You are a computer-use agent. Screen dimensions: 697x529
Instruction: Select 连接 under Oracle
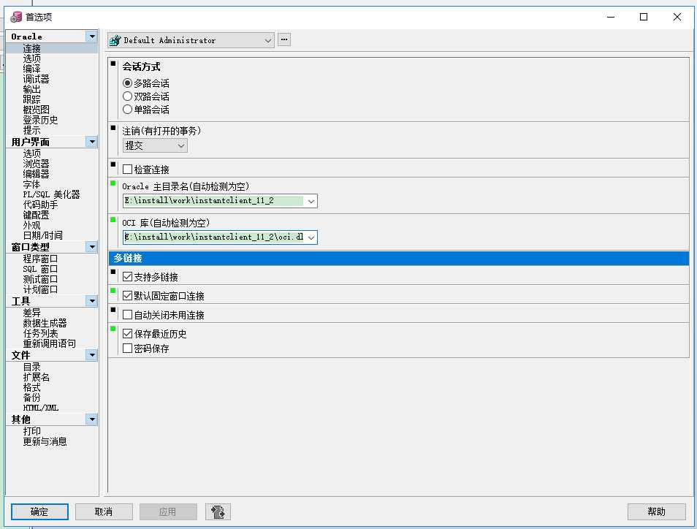point(31,48)
